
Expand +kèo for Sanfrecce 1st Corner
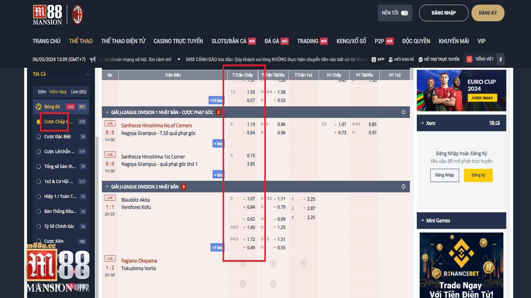click(218, 175)
